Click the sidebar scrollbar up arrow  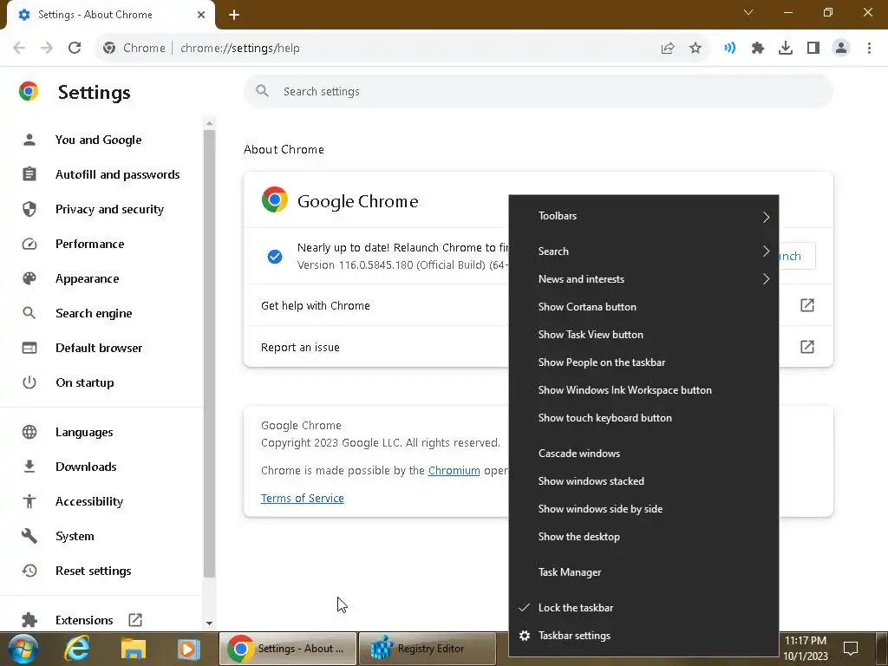coord(210,123)
